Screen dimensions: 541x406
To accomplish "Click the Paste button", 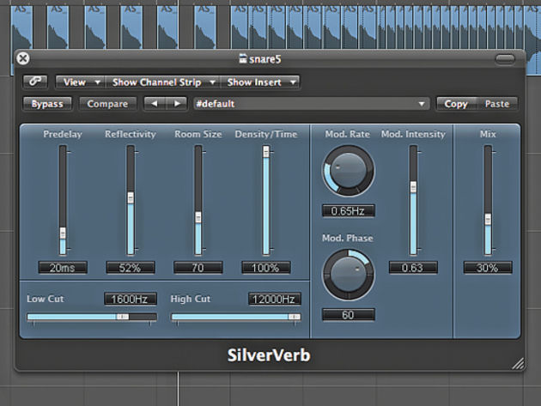I will (x=497, y=104).
